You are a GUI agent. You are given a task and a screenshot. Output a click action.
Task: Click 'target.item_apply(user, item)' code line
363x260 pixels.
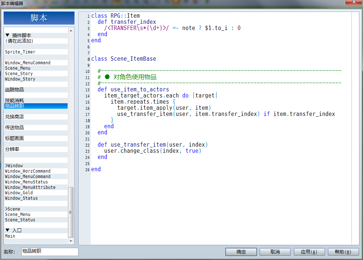pos(164,108)
